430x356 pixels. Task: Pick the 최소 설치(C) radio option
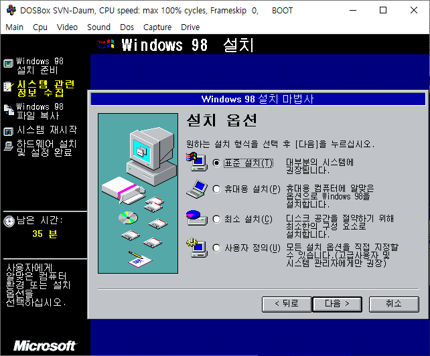coord(216,219)
